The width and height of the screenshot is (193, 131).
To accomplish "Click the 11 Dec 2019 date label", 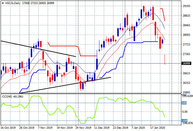I will pyautogui.click(x=102, y=128).
